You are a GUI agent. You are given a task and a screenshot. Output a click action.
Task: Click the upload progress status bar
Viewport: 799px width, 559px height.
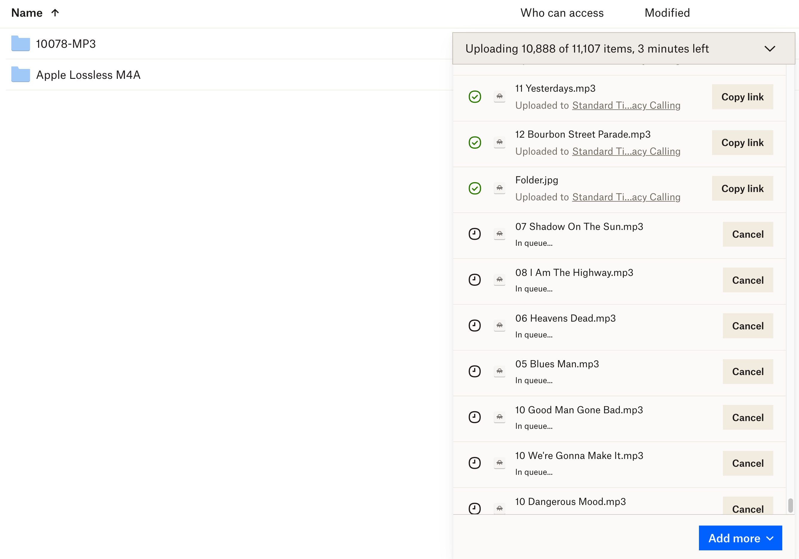[591, 49]
